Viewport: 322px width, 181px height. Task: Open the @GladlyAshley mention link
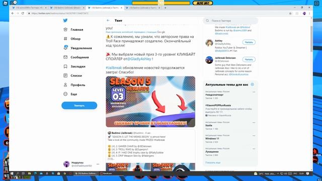[x=139, y=59]
